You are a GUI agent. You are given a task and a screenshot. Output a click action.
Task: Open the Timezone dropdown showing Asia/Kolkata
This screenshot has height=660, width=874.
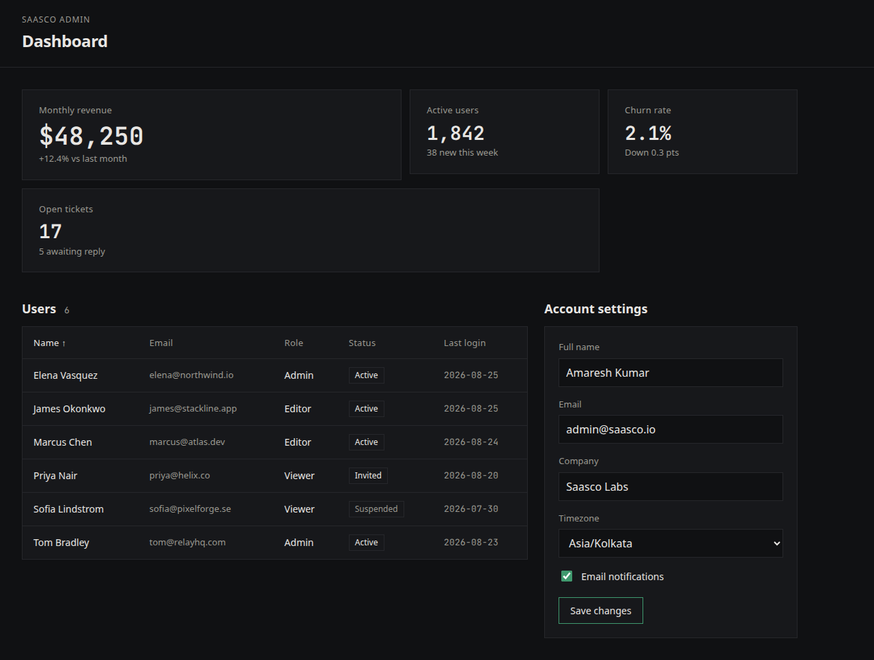click(x=671, y=543)
